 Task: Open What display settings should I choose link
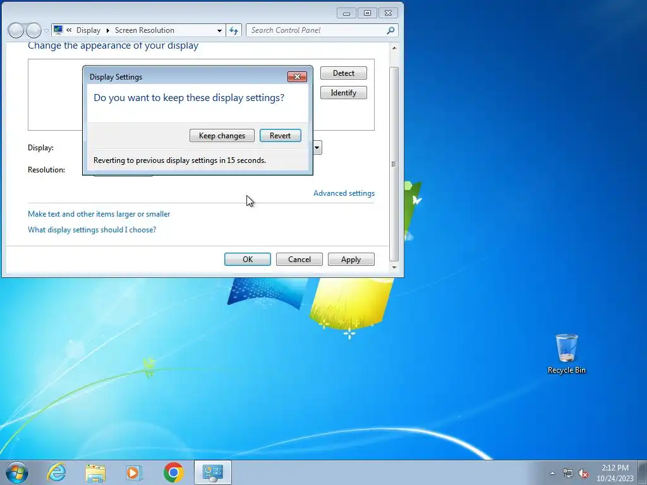92,230
